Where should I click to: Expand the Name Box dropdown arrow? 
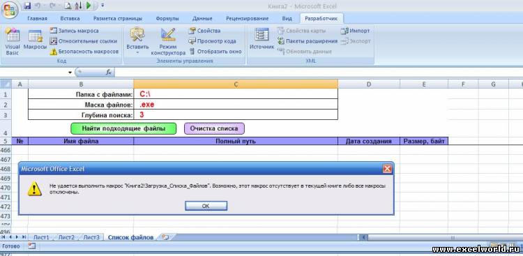pos(70,73)
